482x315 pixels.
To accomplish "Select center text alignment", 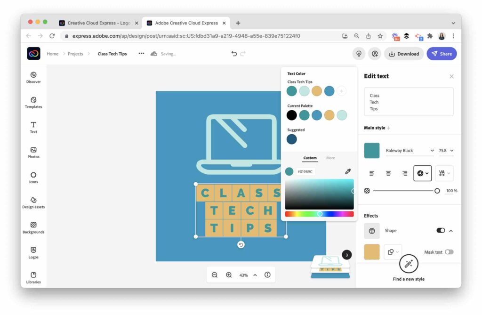I will tap(388, 173).
